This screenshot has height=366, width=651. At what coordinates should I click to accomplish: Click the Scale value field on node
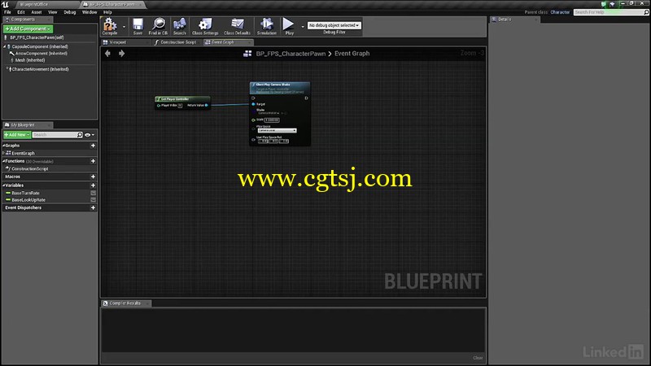pyautogui.click(x=272, y=120)
